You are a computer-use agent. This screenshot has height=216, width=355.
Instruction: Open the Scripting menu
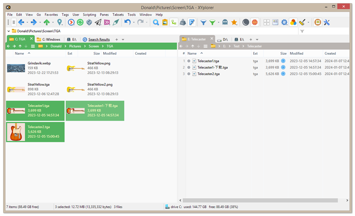[x=89, y=15]
